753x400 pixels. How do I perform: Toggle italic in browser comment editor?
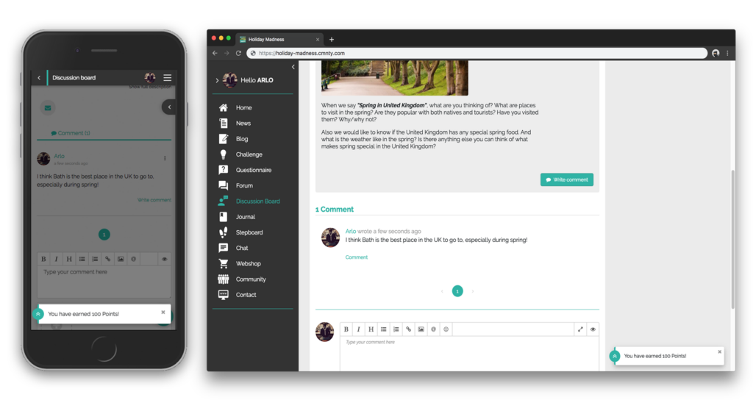click(x=358, y=329)
